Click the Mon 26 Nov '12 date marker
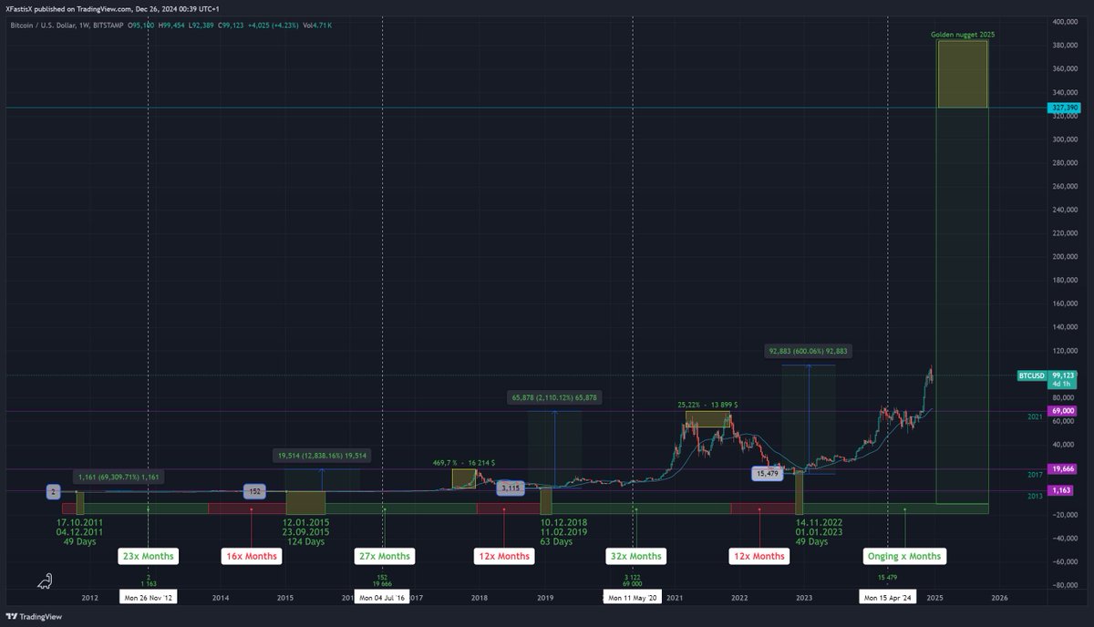 [148, 598]
